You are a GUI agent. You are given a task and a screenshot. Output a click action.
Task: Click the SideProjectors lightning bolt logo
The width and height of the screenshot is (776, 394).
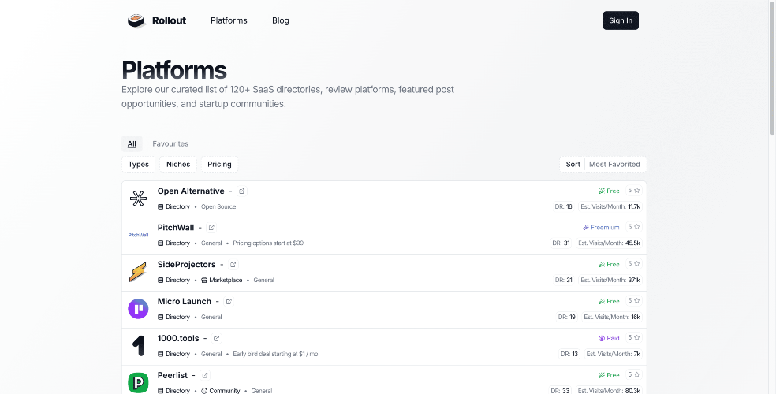138,273
